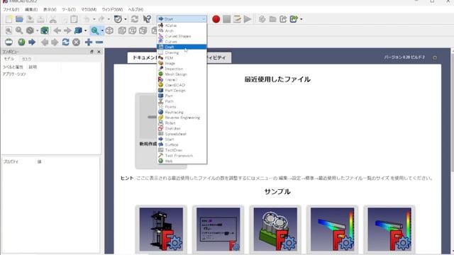Click the Isometric view cube icon
This screenshot has width=454, height=255.
coord(109,30)
